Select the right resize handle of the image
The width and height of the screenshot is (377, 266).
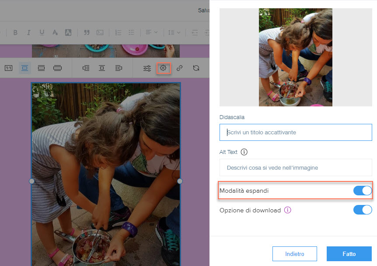(180, 181)
